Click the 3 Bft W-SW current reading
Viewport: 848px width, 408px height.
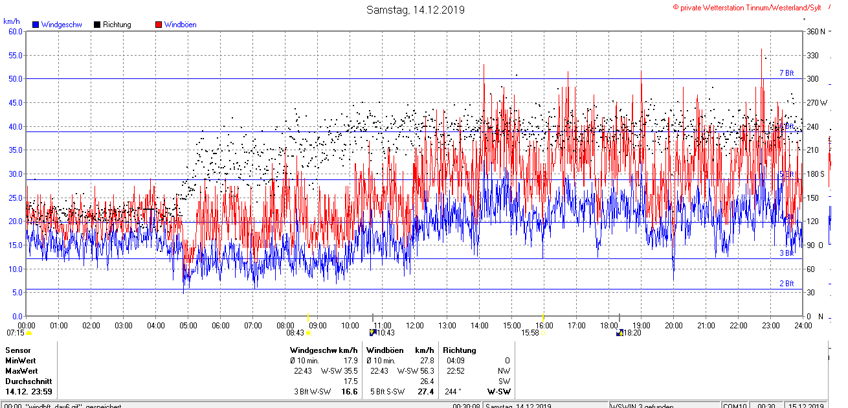(313, 392)
